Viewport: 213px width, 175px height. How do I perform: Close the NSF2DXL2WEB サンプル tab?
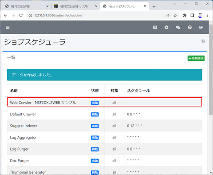click(x=96, y=6)
